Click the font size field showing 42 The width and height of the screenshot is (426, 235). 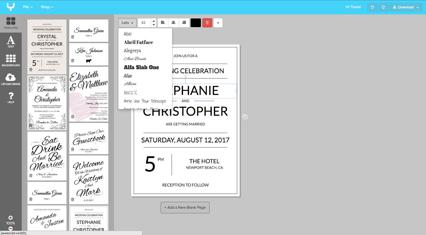tap(144, 23)
